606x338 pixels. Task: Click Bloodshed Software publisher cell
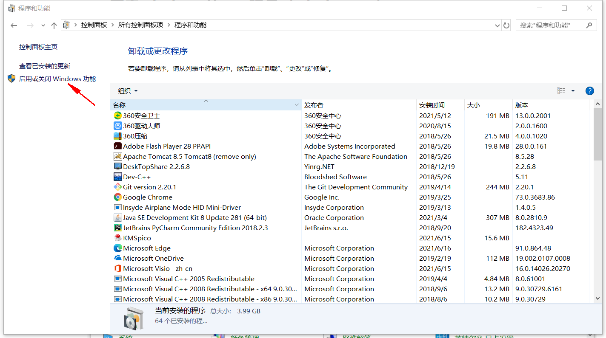[x=335, y=177]
